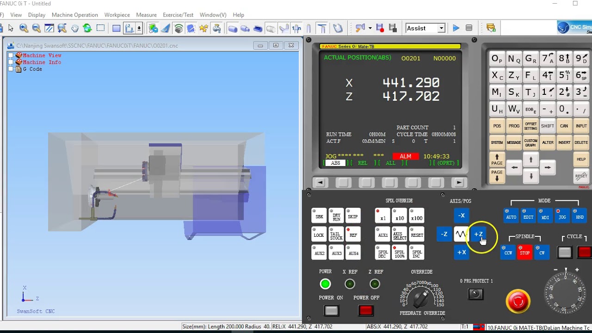Click the SPDL DEC key
The height and width of the screenshot is (333, 592).
pyautogui.click(x=382, y=253)
